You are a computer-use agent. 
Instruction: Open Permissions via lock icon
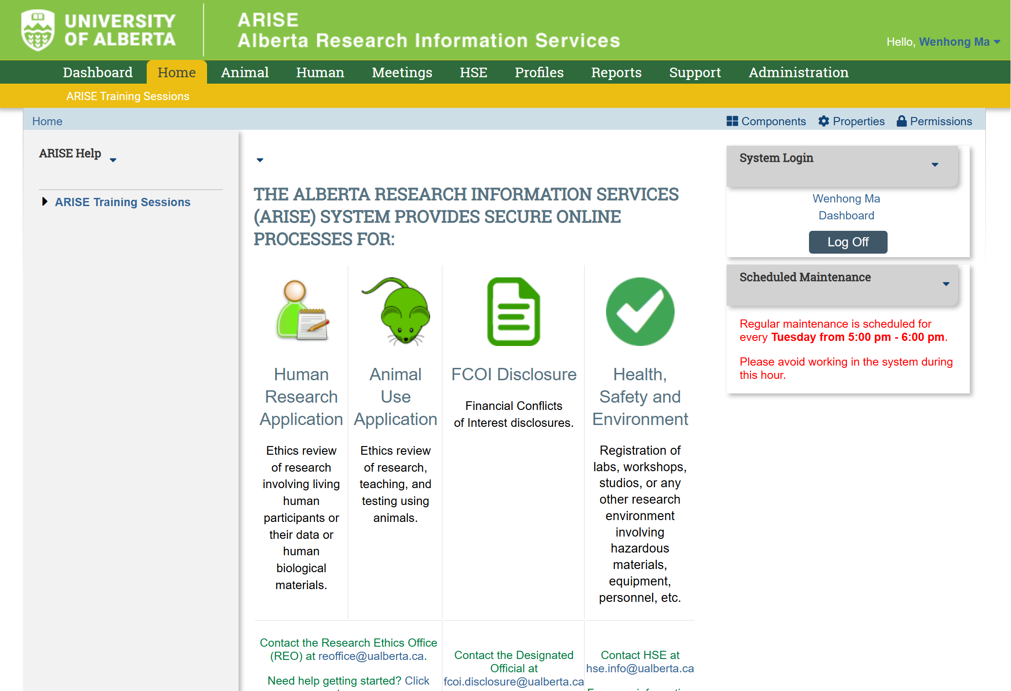[x=901, y=121]
